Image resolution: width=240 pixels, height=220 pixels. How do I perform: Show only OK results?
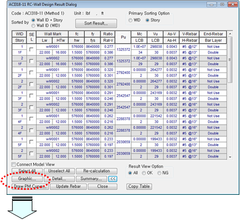tap(144, 173)
